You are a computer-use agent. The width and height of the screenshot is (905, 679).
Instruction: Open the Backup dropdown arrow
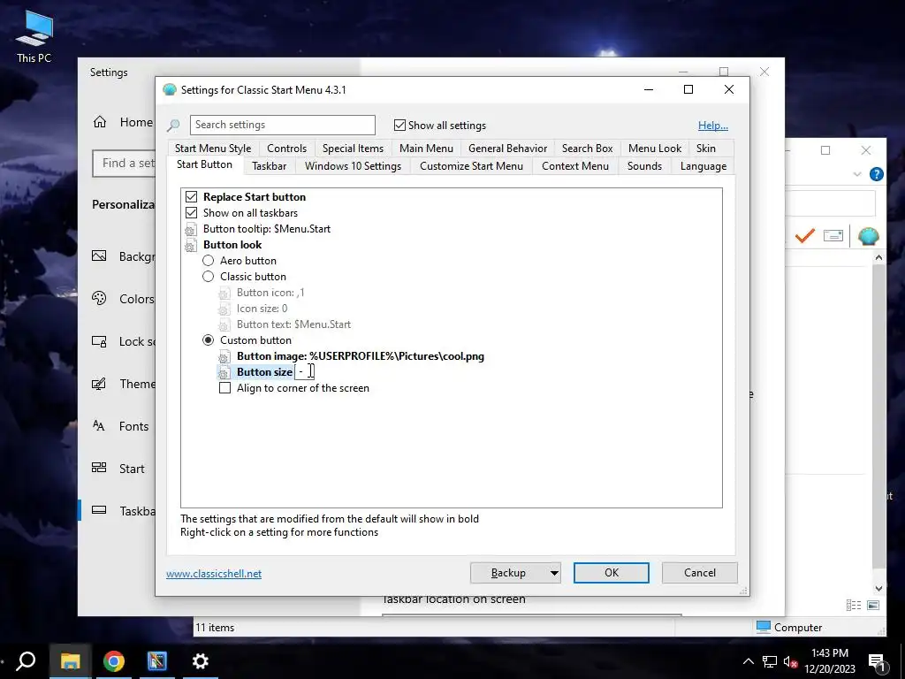553,573
